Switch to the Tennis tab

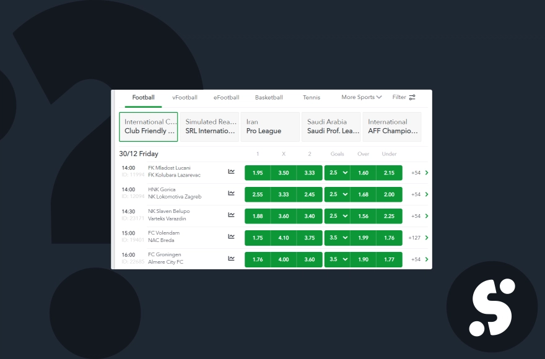pyautogui.click(x=312, y=97)
